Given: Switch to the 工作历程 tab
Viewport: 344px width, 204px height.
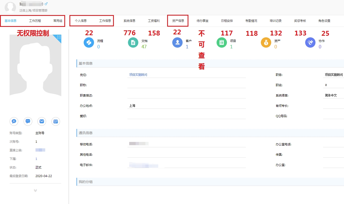Looking at the screenshot, I should click(35, 21).
